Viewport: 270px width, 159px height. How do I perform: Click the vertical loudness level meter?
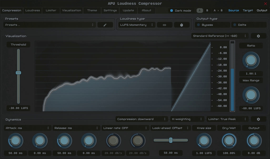(x=232, y=76)
